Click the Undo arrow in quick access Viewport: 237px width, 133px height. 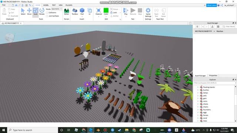30,5
